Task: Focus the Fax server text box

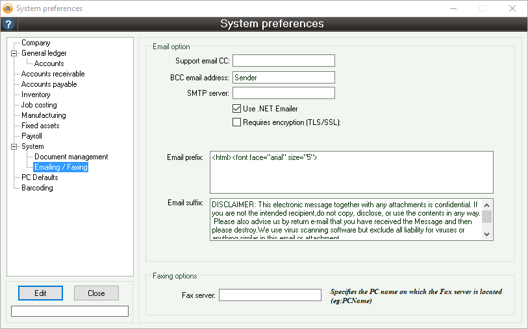Action: point(270,295)
